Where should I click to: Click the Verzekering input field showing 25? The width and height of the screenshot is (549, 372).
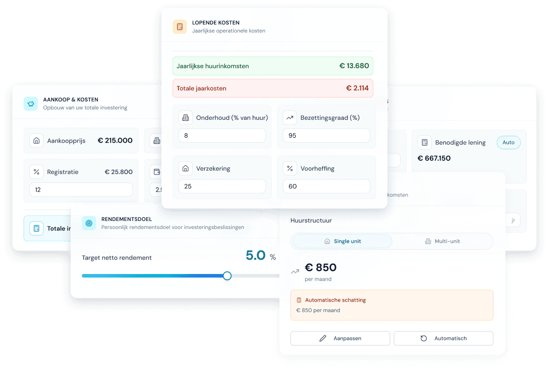[x=222, y=186]
